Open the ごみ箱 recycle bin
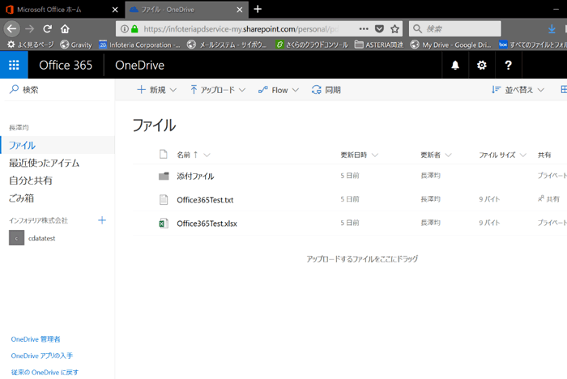 tap(21, 198)
